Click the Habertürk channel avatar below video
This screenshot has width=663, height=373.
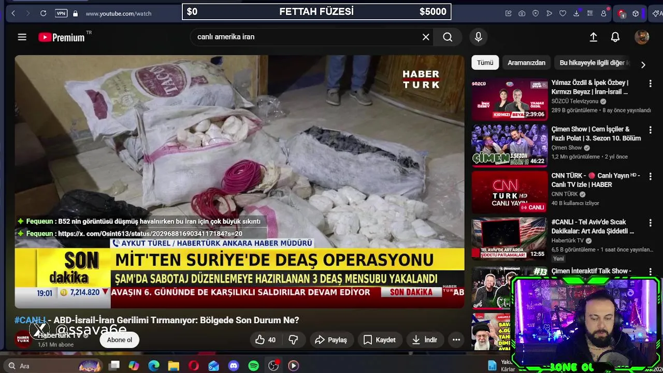coord(23,339)
